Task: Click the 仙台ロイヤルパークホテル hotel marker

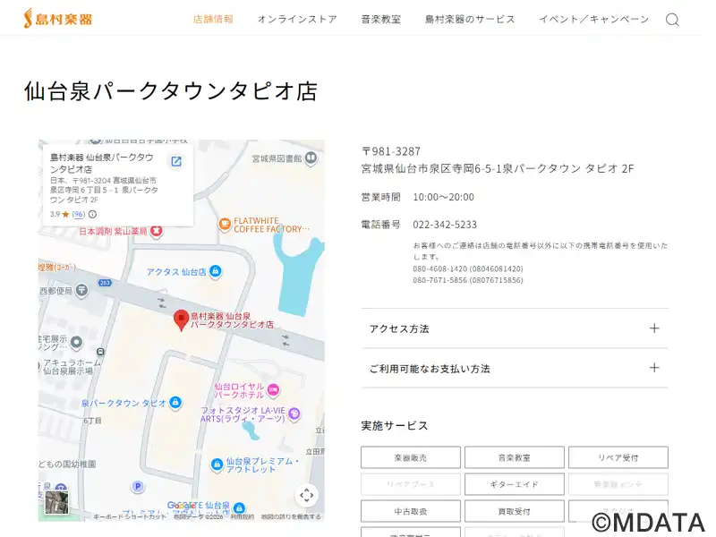Action: coord(273,390)
